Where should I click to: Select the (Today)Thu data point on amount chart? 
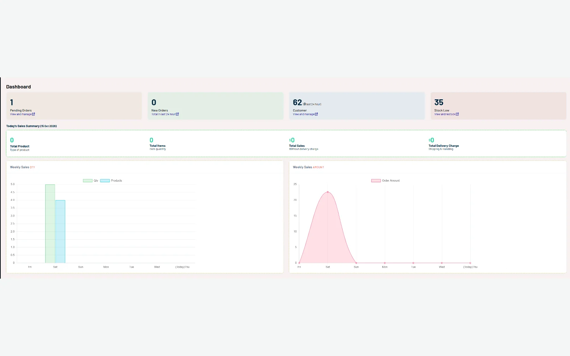coord(470,263)
